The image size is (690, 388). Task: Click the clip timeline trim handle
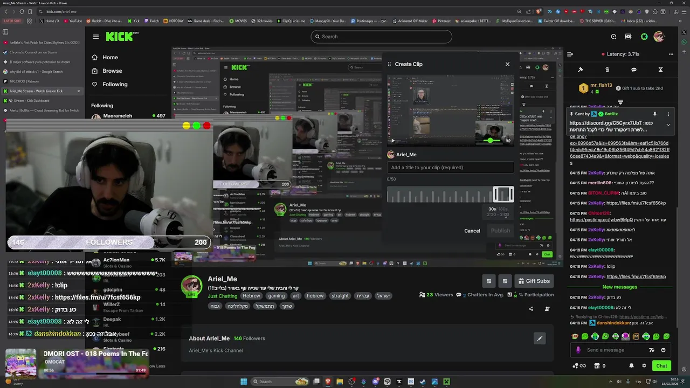point(503,194)
